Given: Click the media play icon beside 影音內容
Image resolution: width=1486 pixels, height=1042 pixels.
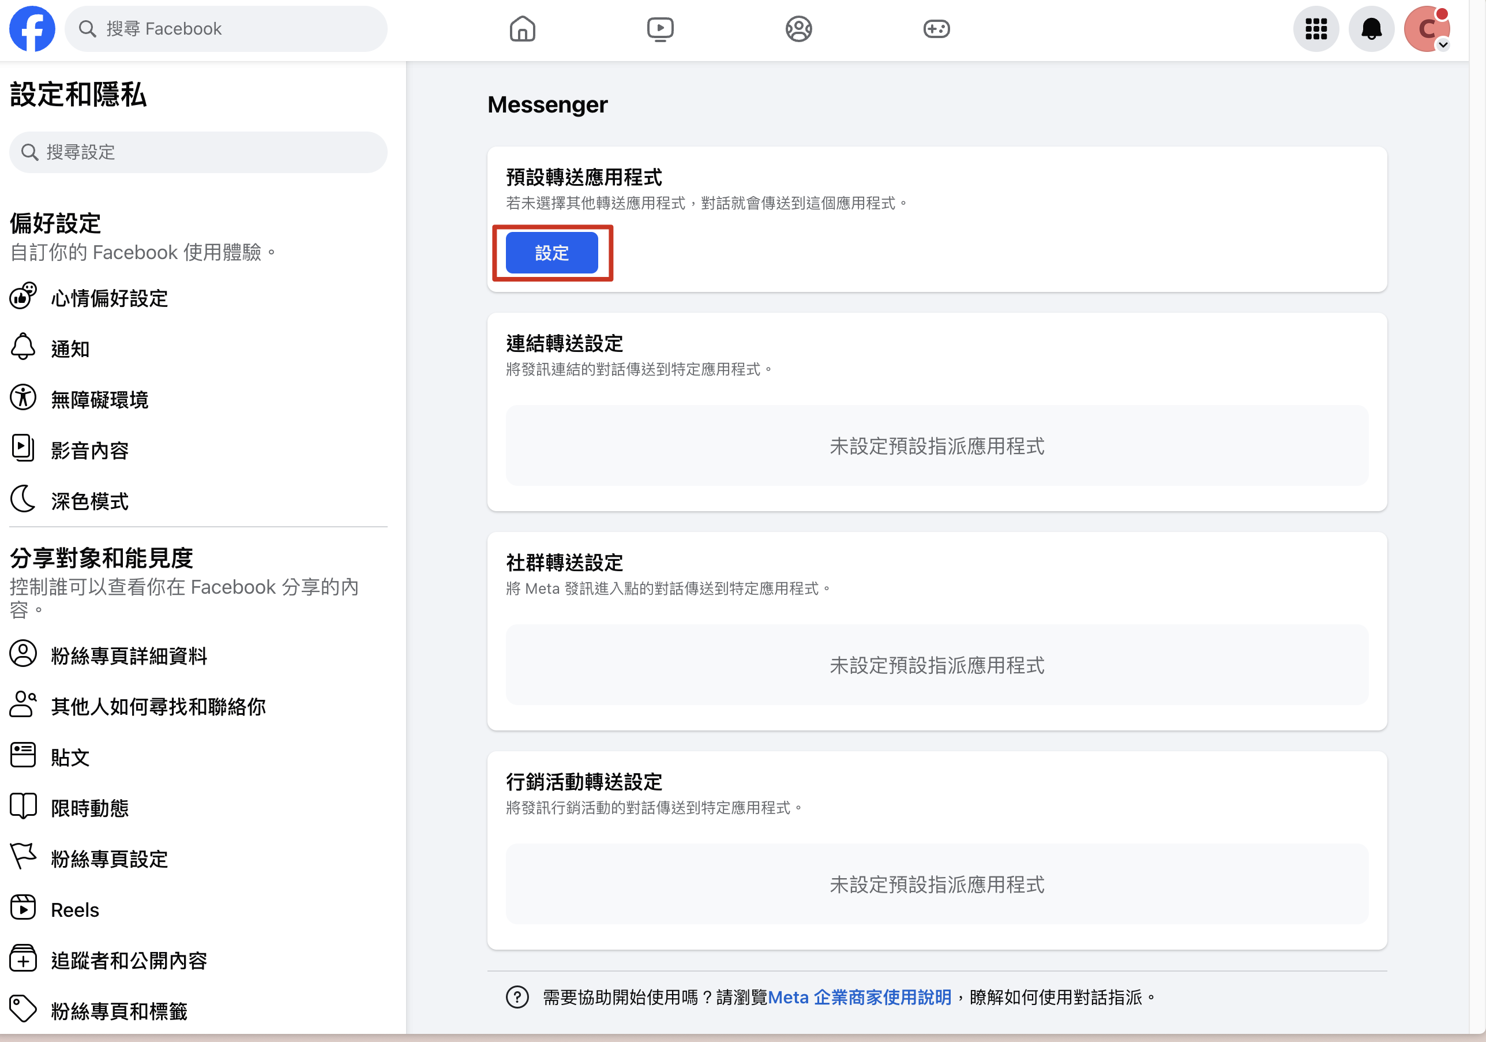Looking at the screenshot, I should [22, 448].
